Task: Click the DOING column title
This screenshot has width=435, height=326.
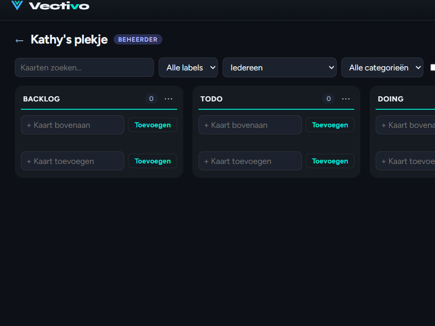Action: 390,99
